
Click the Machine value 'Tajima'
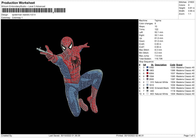click(158, 21)
